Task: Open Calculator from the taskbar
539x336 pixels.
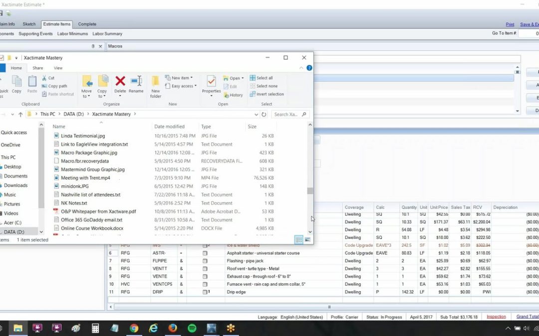Action: point(95,328)
